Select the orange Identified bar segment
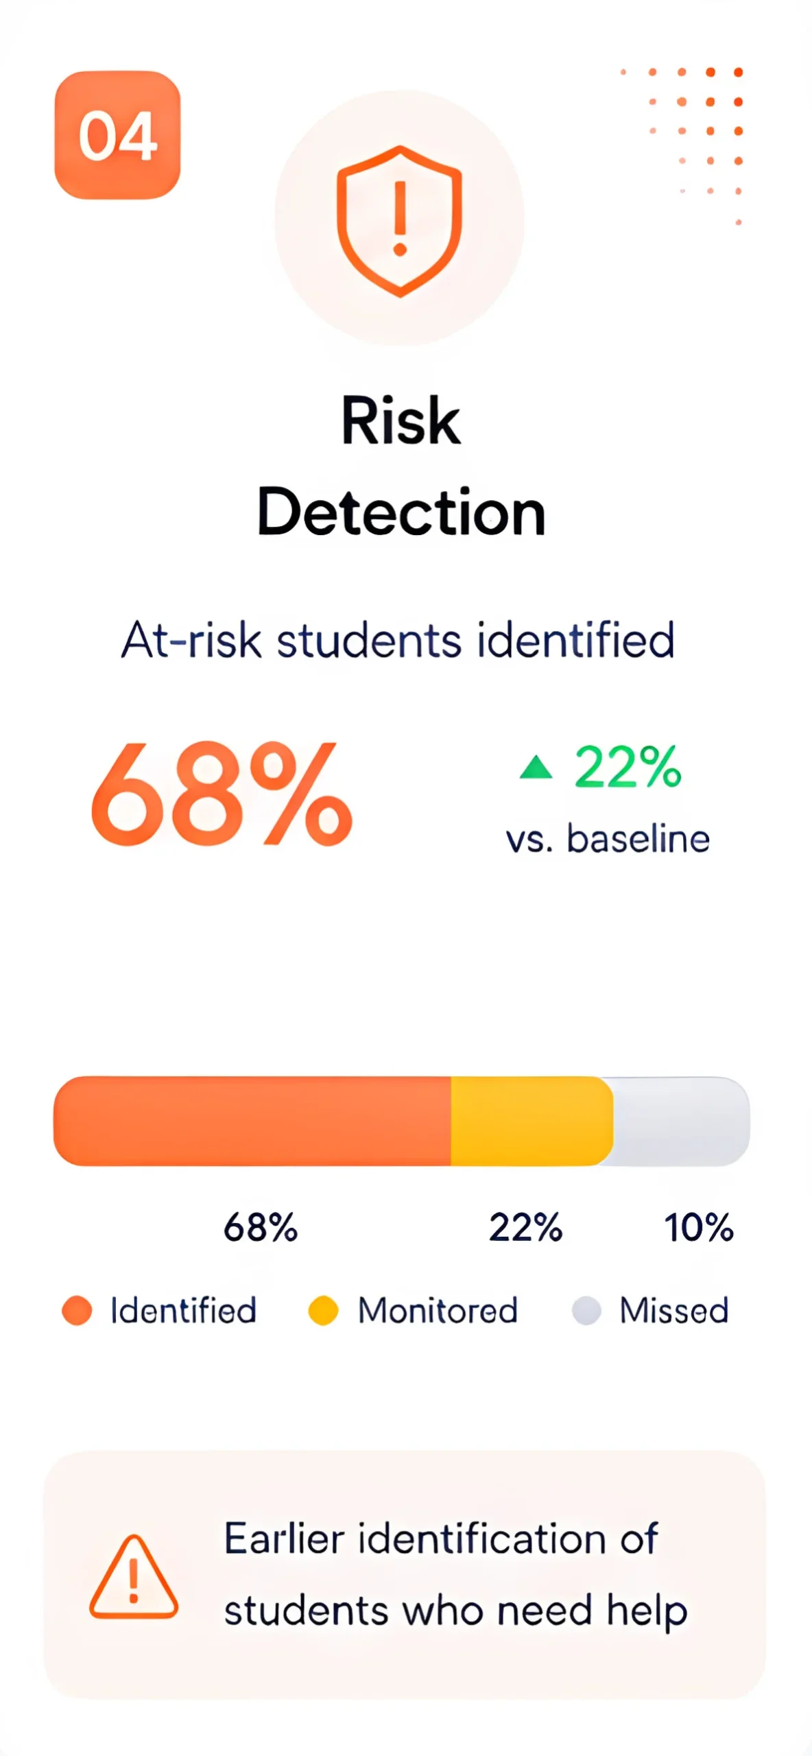Screen dimensions: 812x1756 coord(252,1121)
